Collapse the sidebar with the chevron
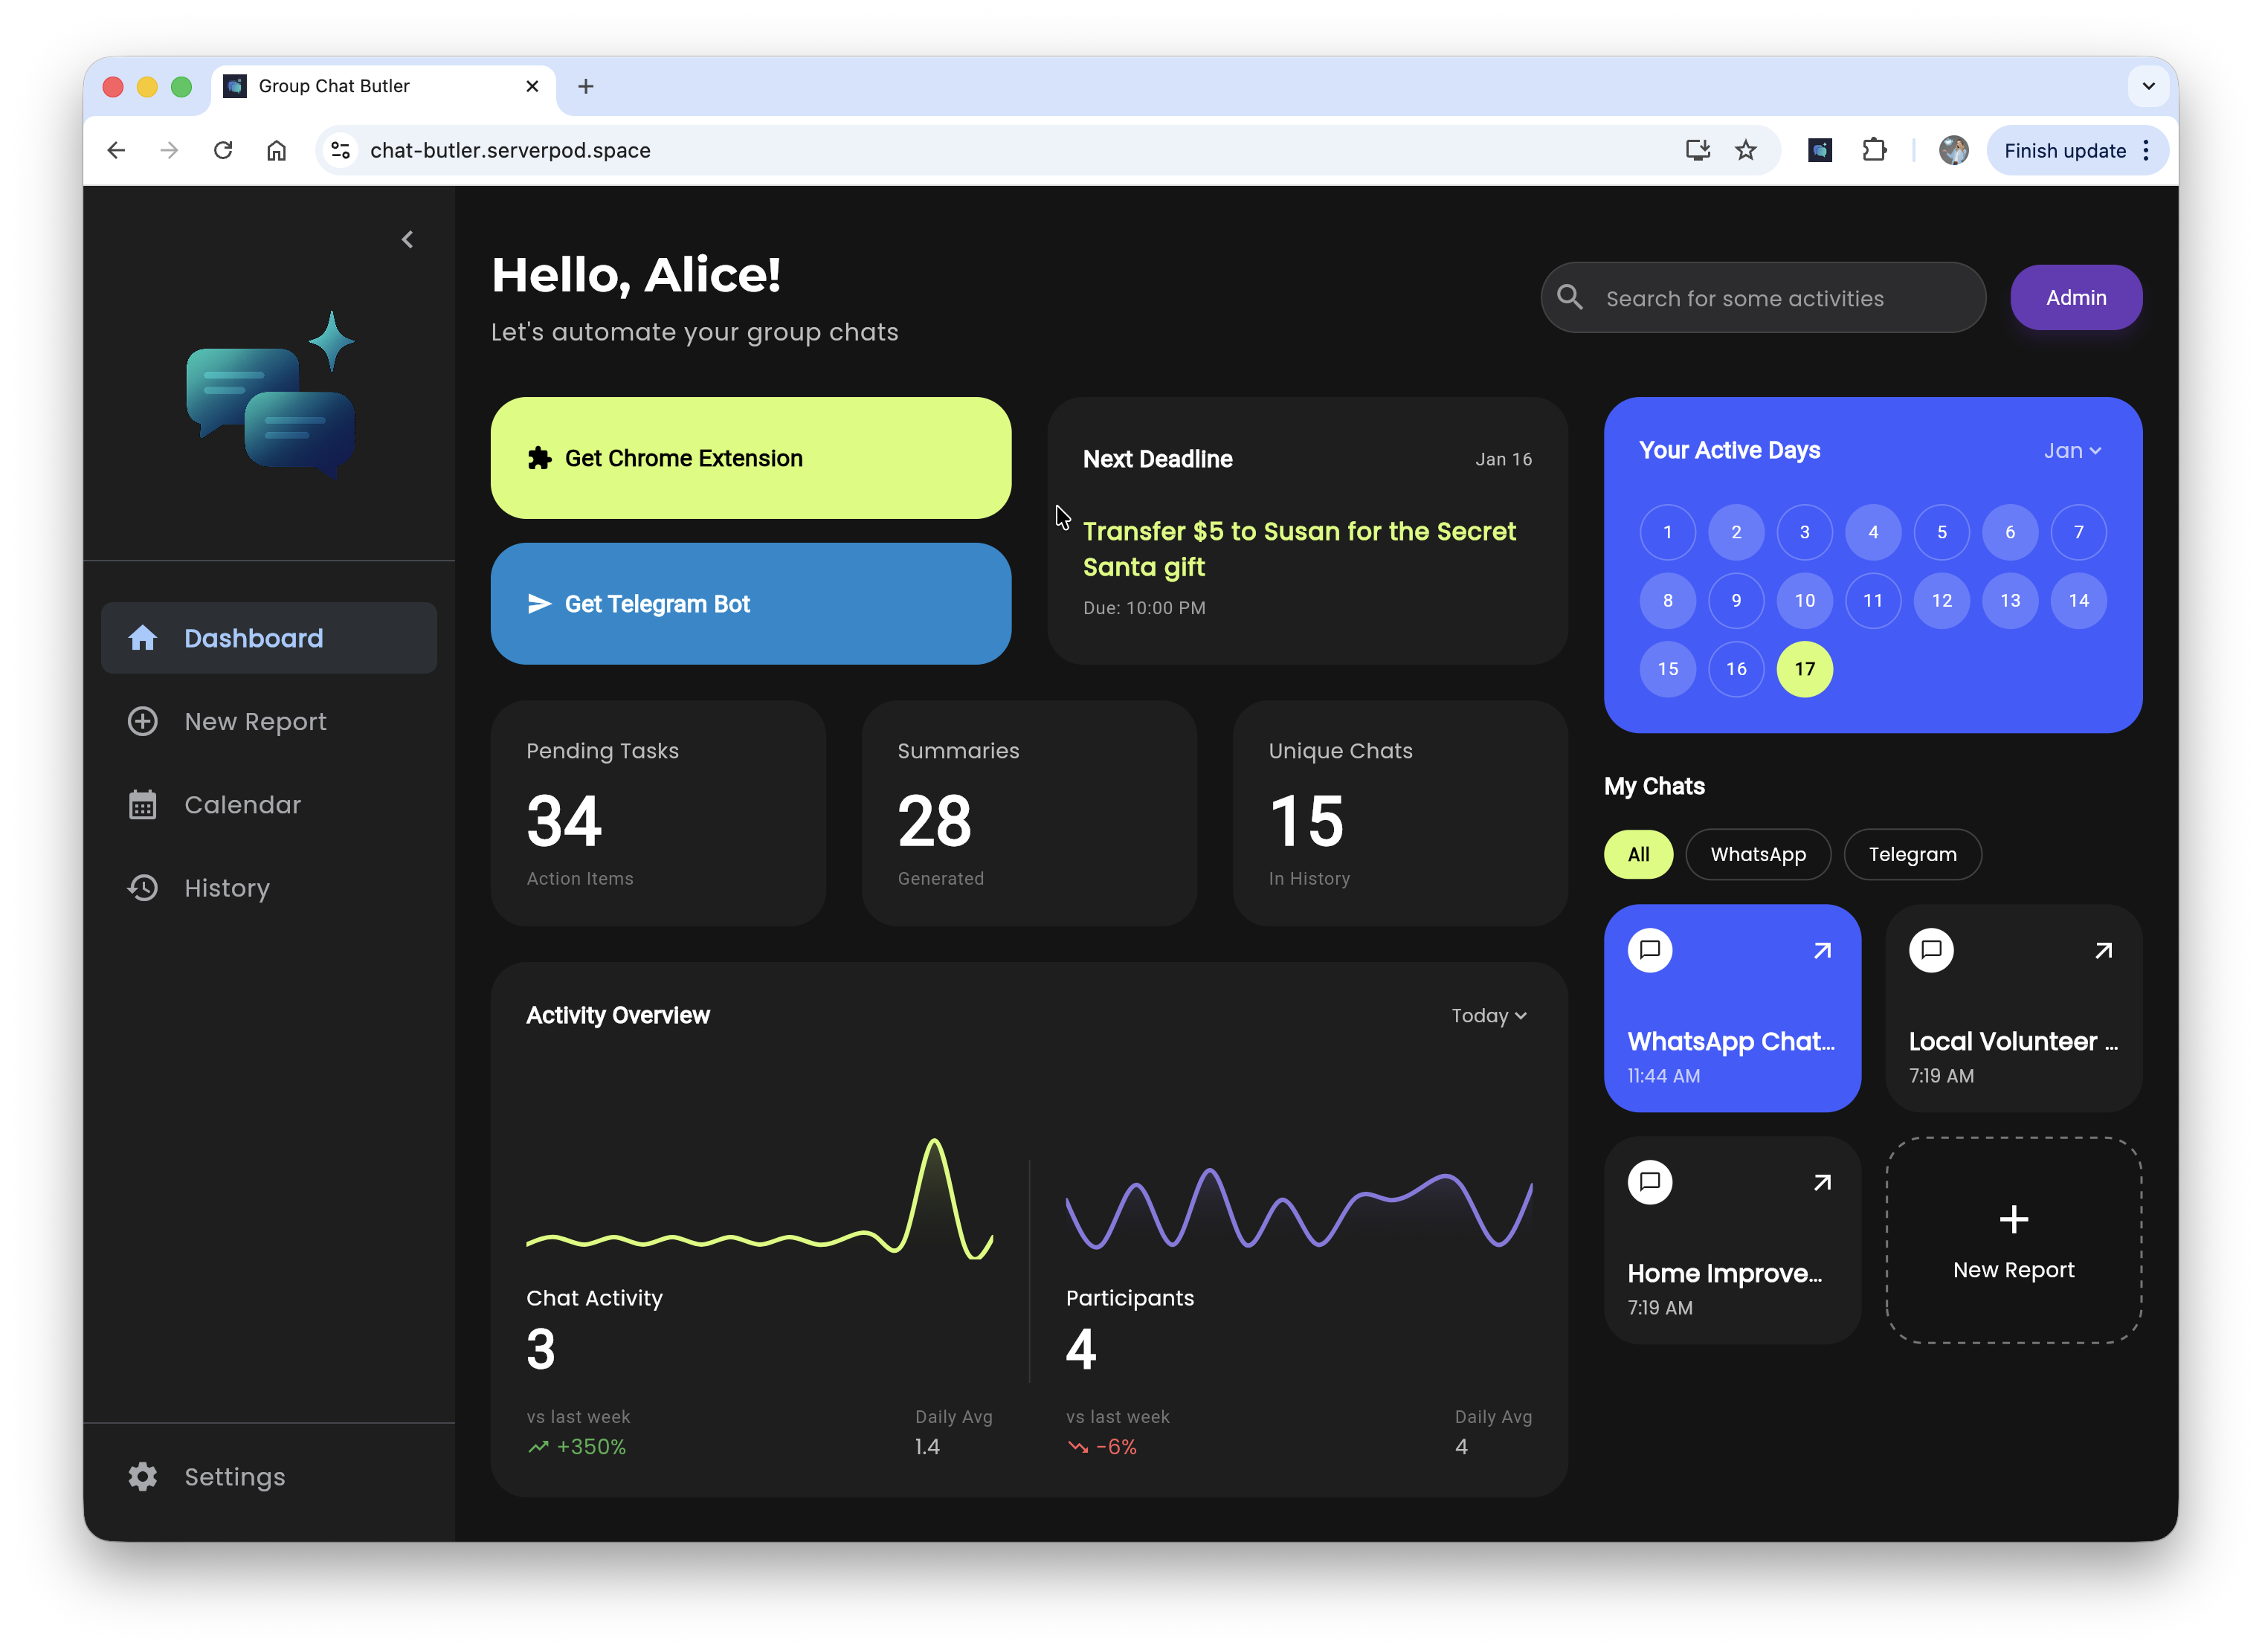2262x1652 pixels. 407,240
